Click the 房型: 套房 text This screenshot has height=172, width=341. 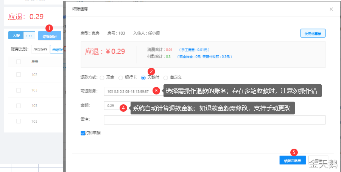tap(90, 33)
